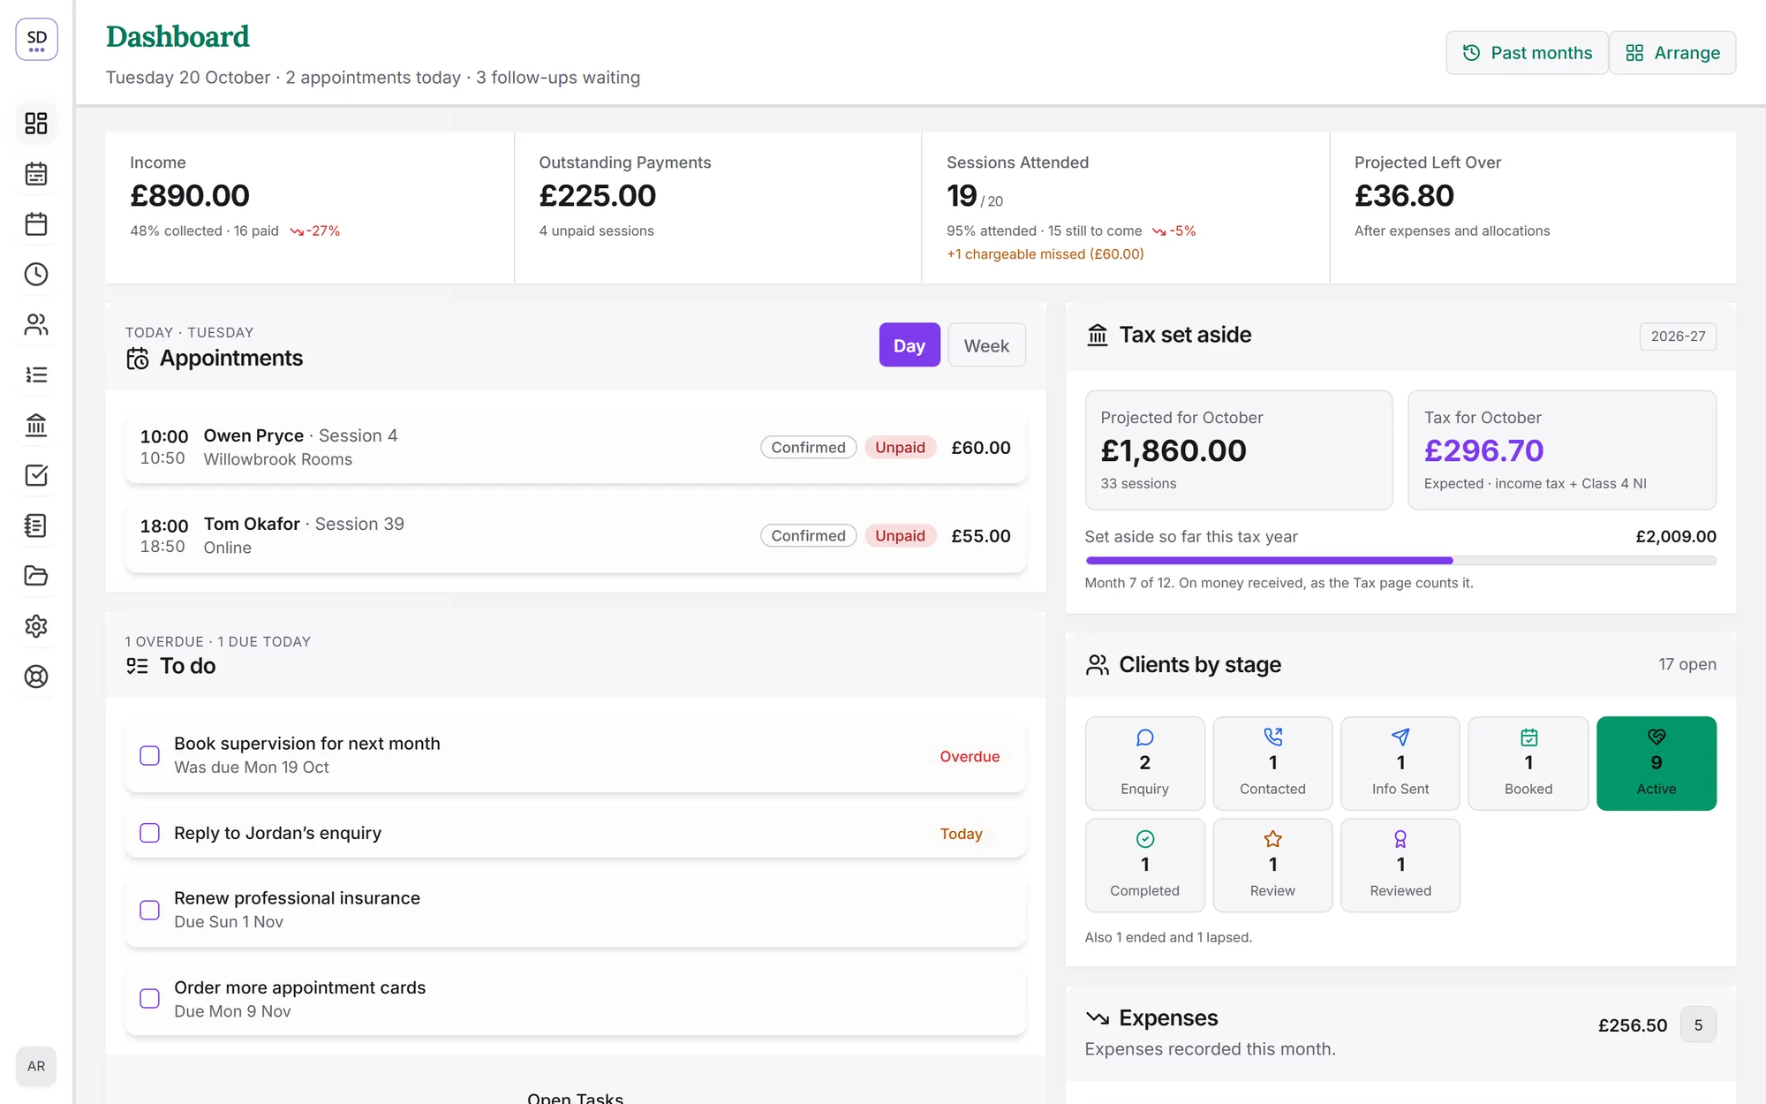Open the folder icon in sidebar
Viewport: 1766px width, 1104px height.
(x=36, y=576)
